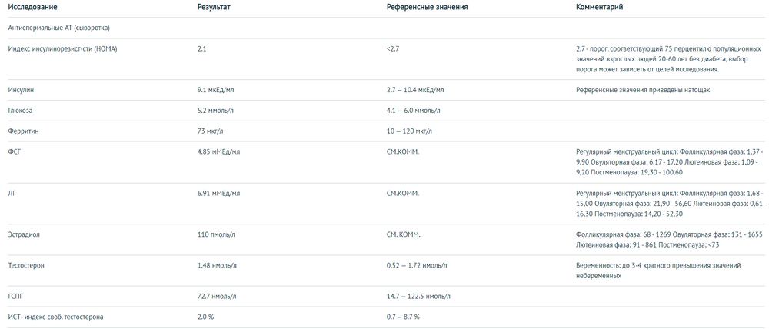
Task: Click the 'Комментарий' column header
Action: [599, 7]
